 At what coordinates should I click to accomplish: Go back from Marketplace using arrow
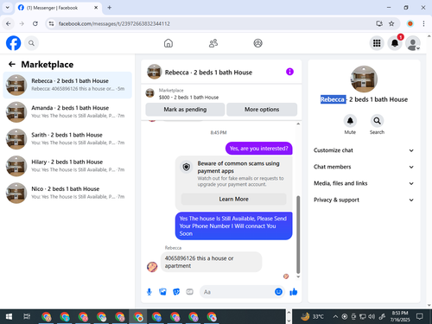click(12, 64)
